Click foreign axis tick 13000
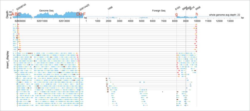Image resolution: width=250 pixels, height=111 pixels. coord(230,21)
